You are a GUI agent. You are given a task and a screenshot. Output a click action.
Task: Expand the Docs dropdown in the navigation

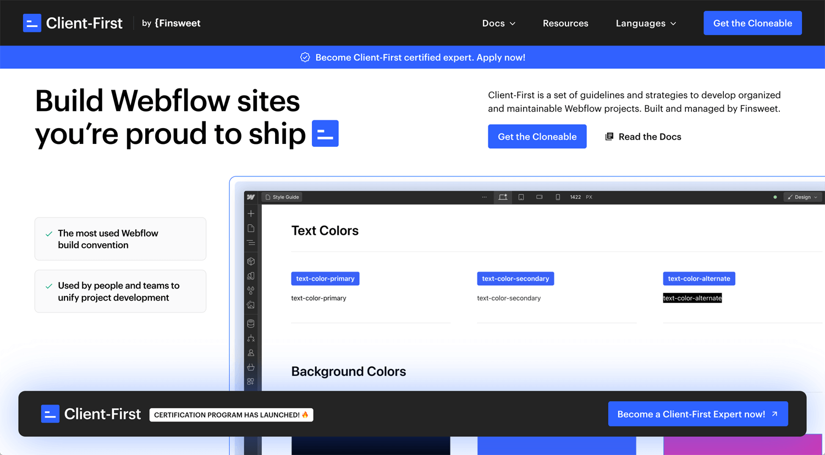coord(498,23)
